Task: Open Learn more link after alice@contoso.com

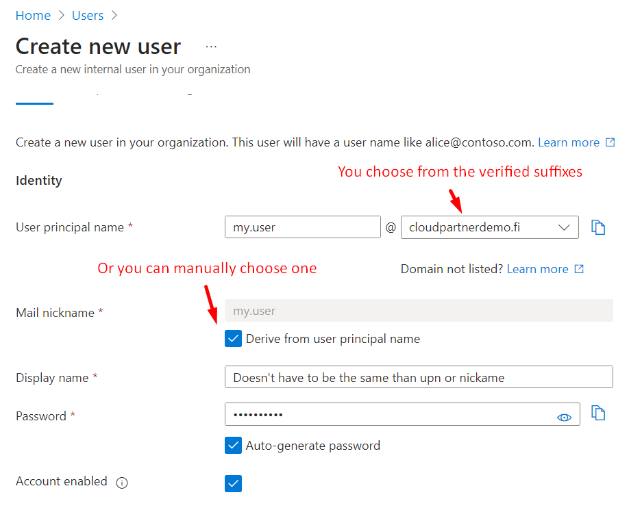Action: click(x=568, y=142)
